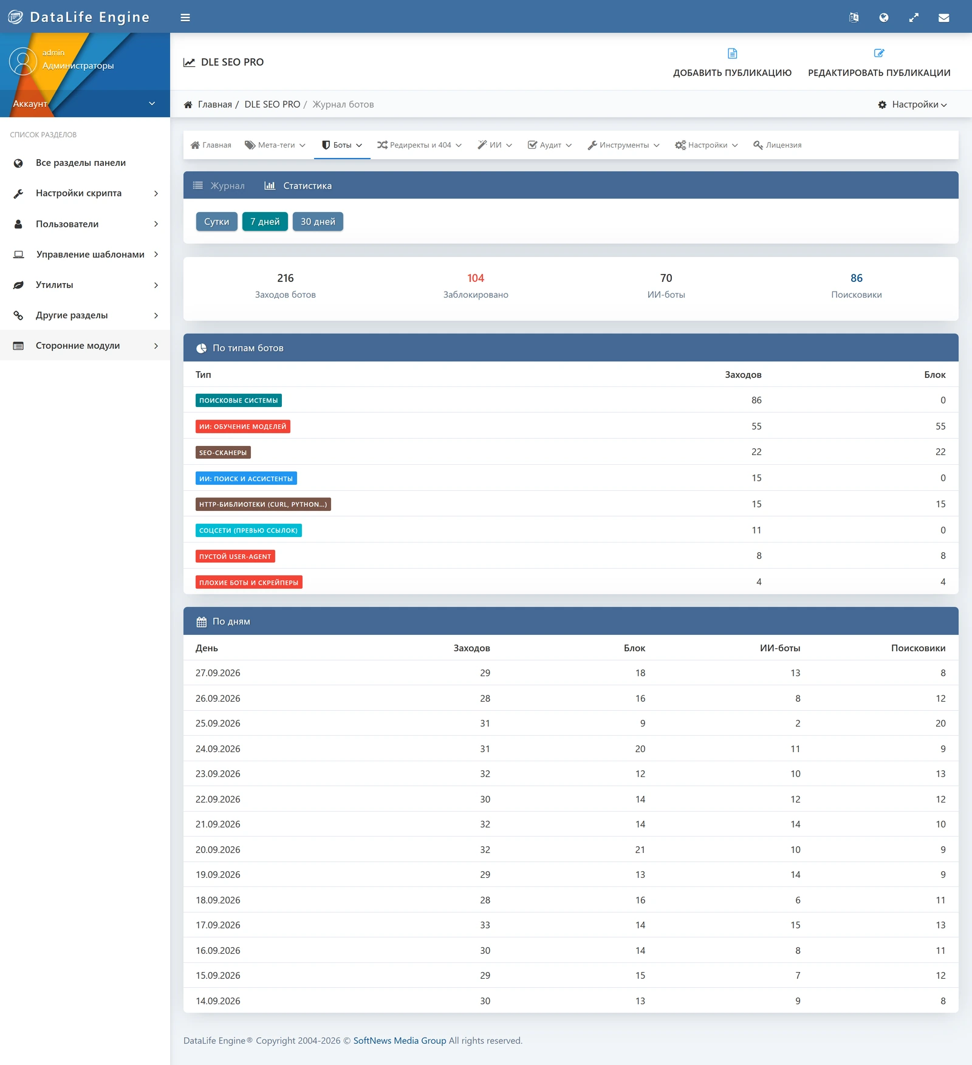This screenshot has height=1065, width=972.
Task: Click the DataLife Engine logo icon
Action: [x=15, y=17]
